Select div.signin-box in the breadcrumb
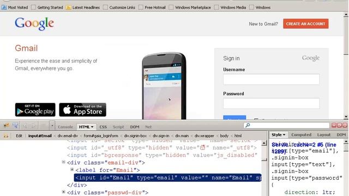The image size is (349, 196). (x=135, y=136)
